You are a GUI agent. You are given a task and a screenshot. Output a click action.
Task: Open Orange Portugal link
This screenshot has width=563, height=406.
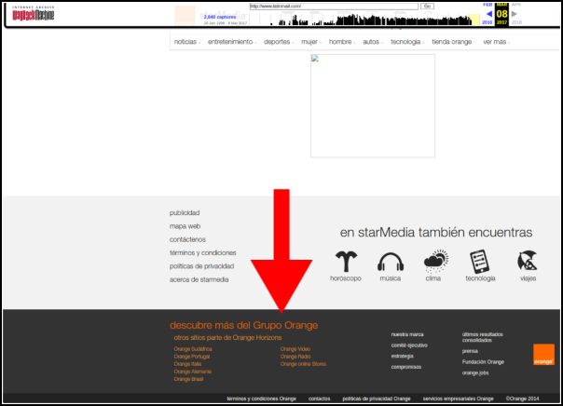pos(192,357)
